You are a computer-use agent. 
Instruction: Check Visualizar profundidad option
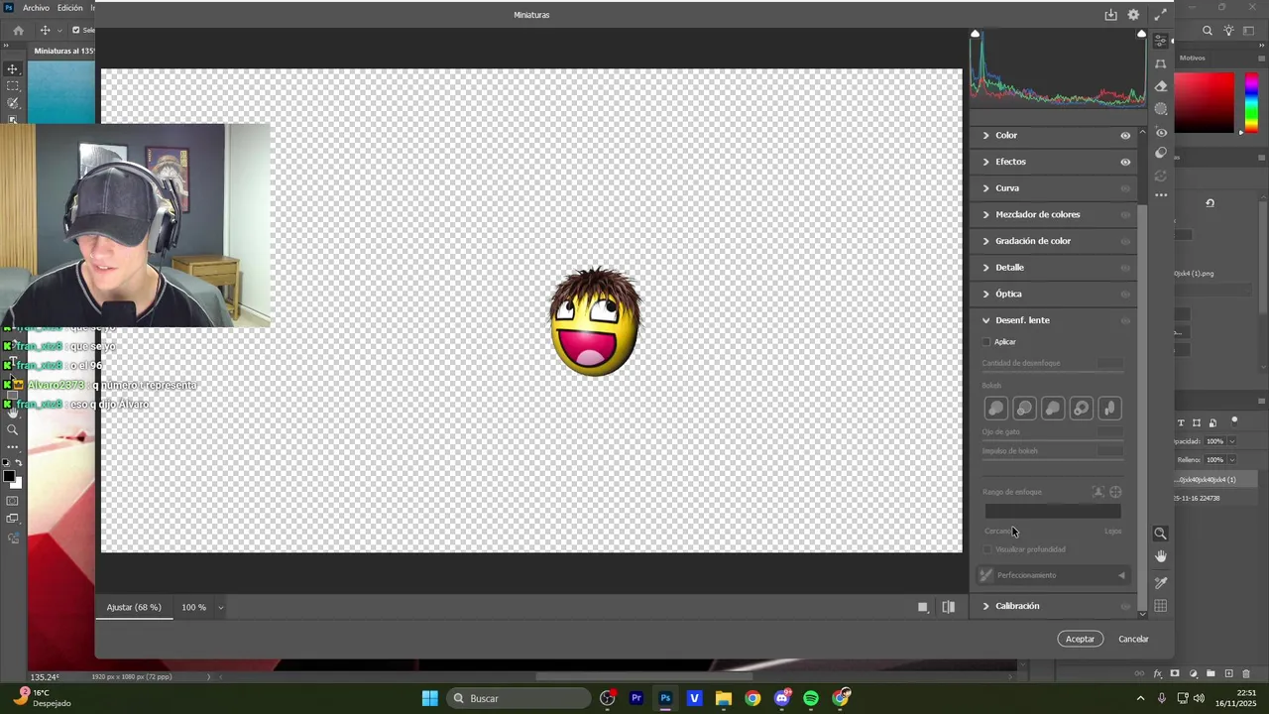(x=987, y=549)
